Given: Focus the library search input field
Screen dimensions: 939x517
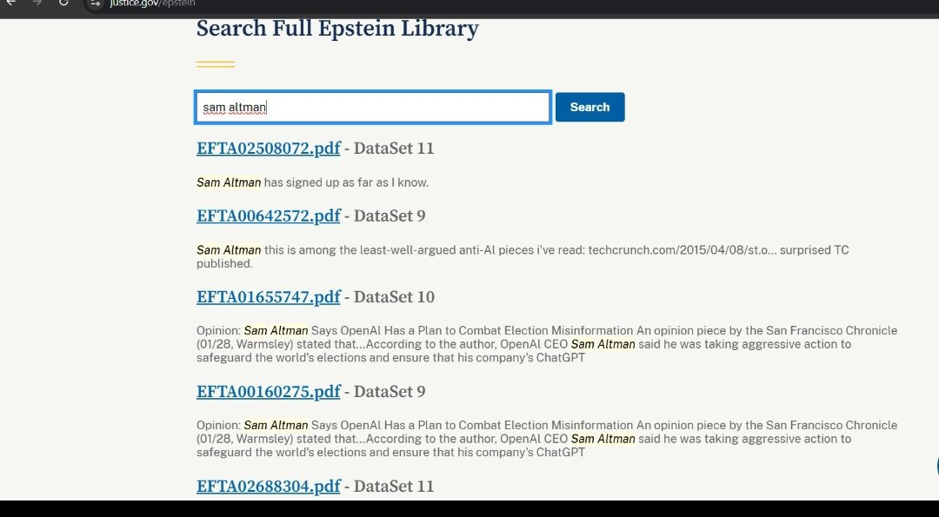Looking at the screenshot, I should point(372,107).
